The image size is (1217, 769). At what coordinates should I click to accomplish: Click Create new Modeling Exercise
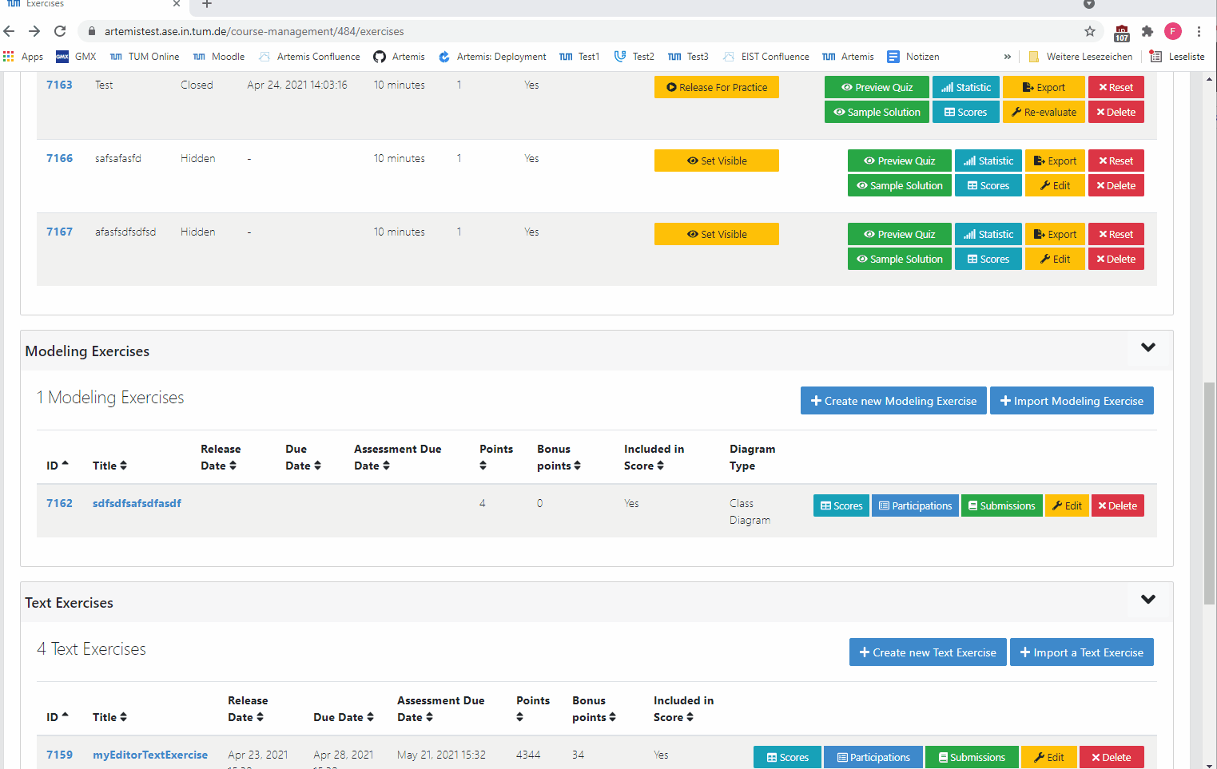[893, 401]
